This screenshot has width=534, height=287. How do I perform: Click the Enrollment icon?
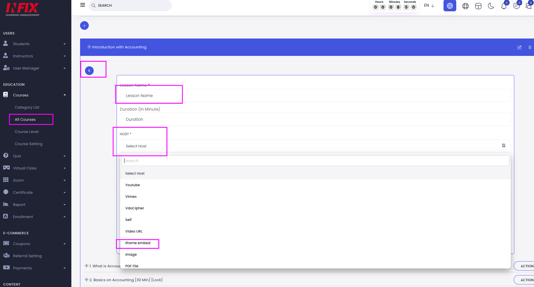6,216
